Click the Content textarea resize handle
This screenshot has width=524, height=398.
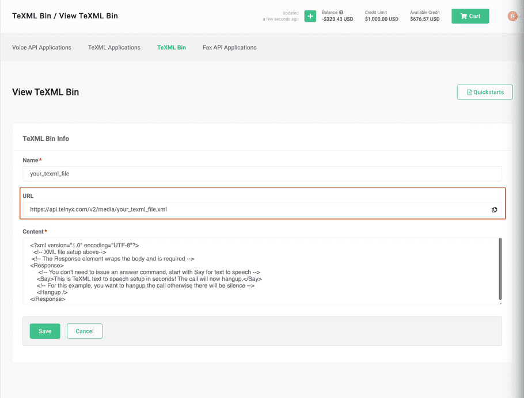tap(499, 302)
